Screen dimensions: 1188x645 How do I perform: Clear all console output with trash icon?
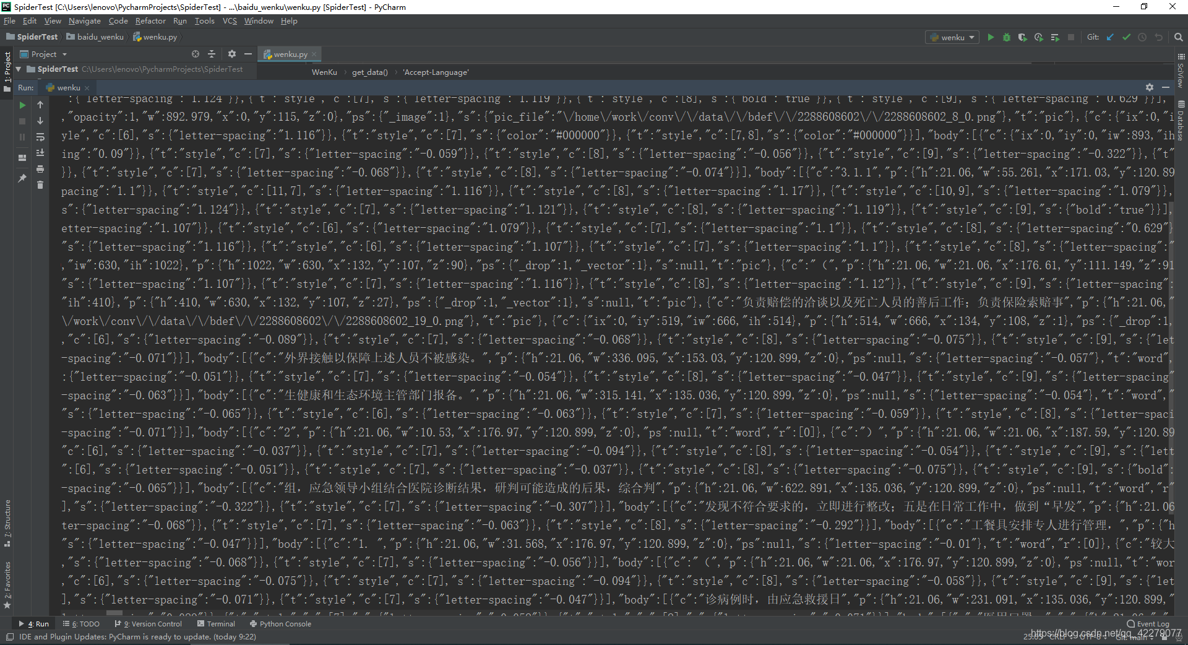(40, 185)
